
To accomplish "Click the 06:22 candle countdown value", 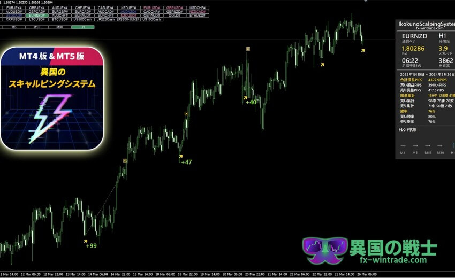I will point(410,60).
